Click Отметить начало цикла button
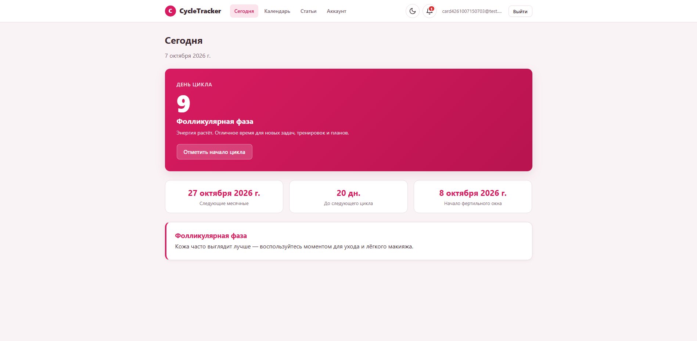The height and width of the screenshot is (341, 697). tap(214, 152)
